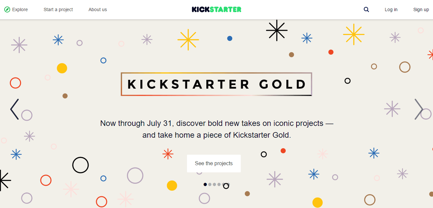Image resolution: width=433 pixels, height=208 pixels.
Task: Select the last carousel navigation dot
Action: pyautogui.click(x=223, y=184)
